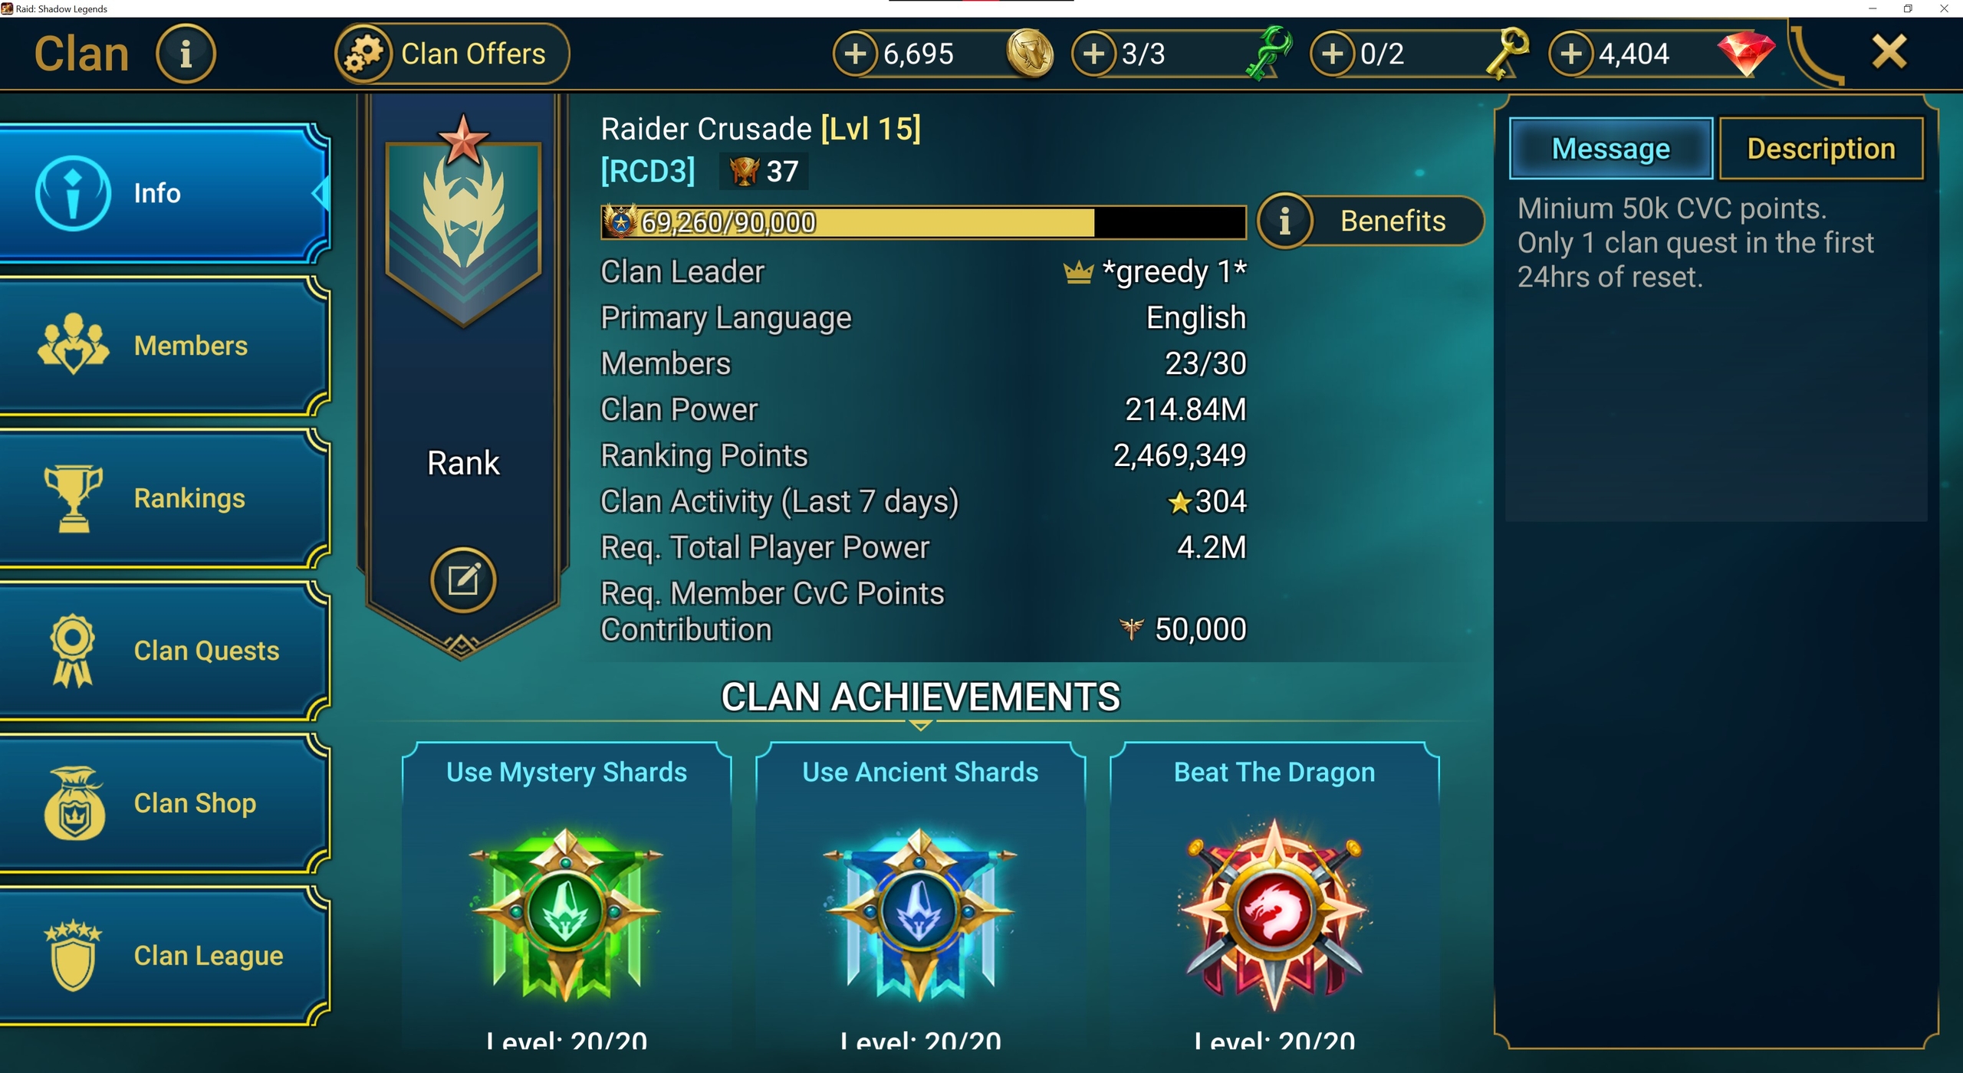Add gems using plus beside 4,404
Screen dimensions: 1963x1073
1571,54
